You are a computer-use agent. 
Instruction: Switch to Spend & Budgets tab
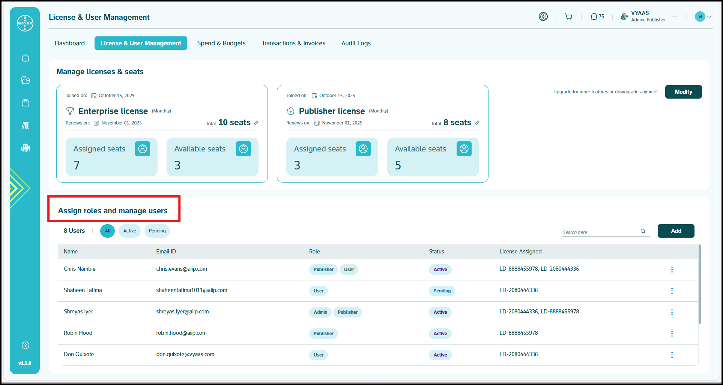[221, 43]
